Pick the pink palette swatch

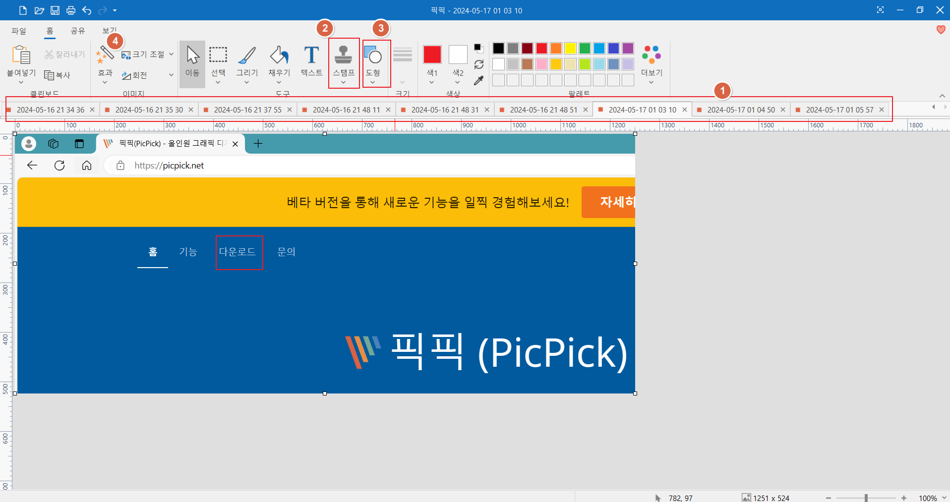coord(541,64)
